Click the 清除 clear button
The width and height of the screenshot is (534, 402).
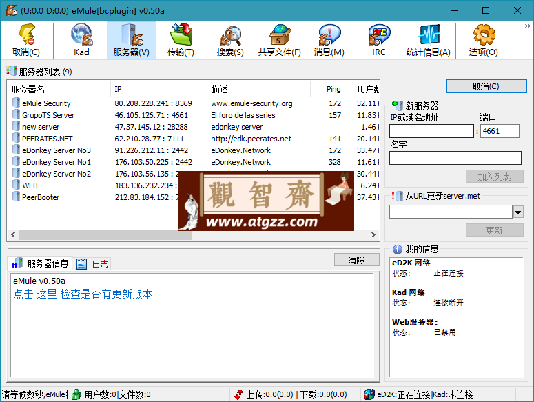356,260
